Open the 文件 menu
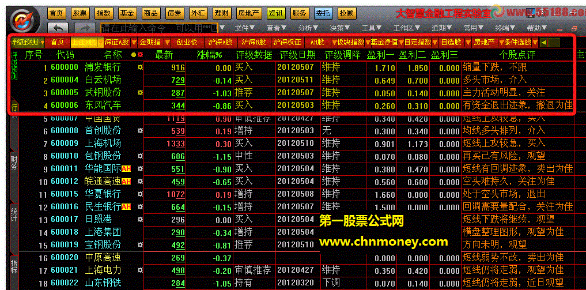The width and height of the screenshot is (586, 290). 245,28
